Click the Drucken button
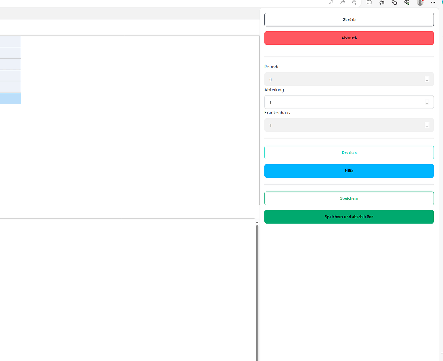The image size is (443, 361). 349,152
